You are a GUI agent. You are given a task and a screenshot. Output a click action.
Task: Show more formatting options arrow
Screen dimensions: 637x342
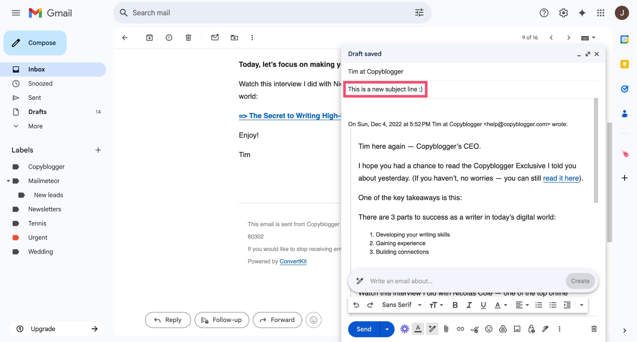(x=581, y=305)
